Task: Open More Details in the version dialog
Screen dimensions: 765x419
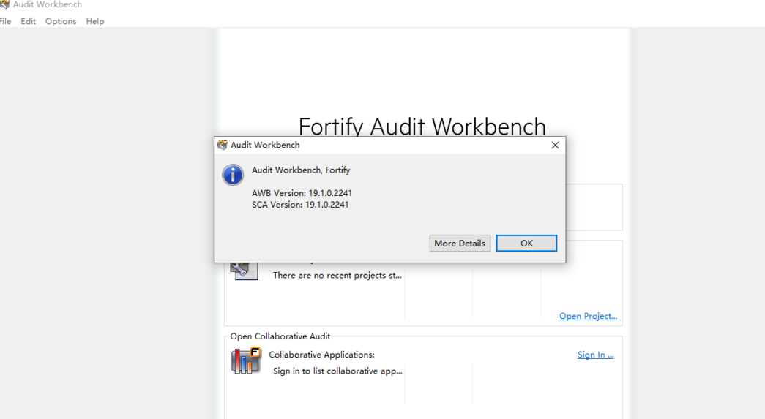Action: (460, 243)
